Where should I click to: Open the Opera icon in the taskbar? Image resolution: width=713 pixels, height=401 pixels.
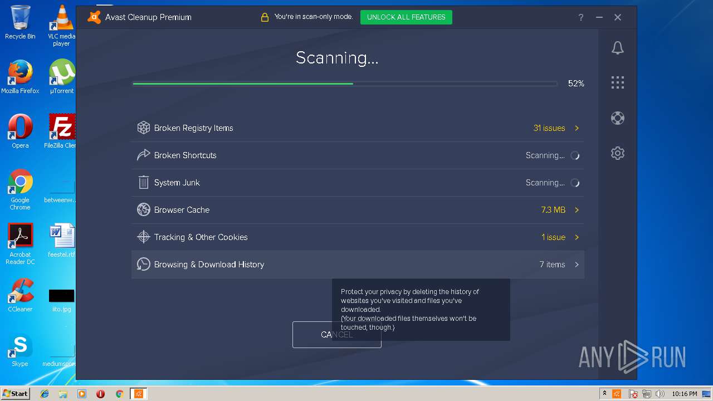(x=100, y=394)
